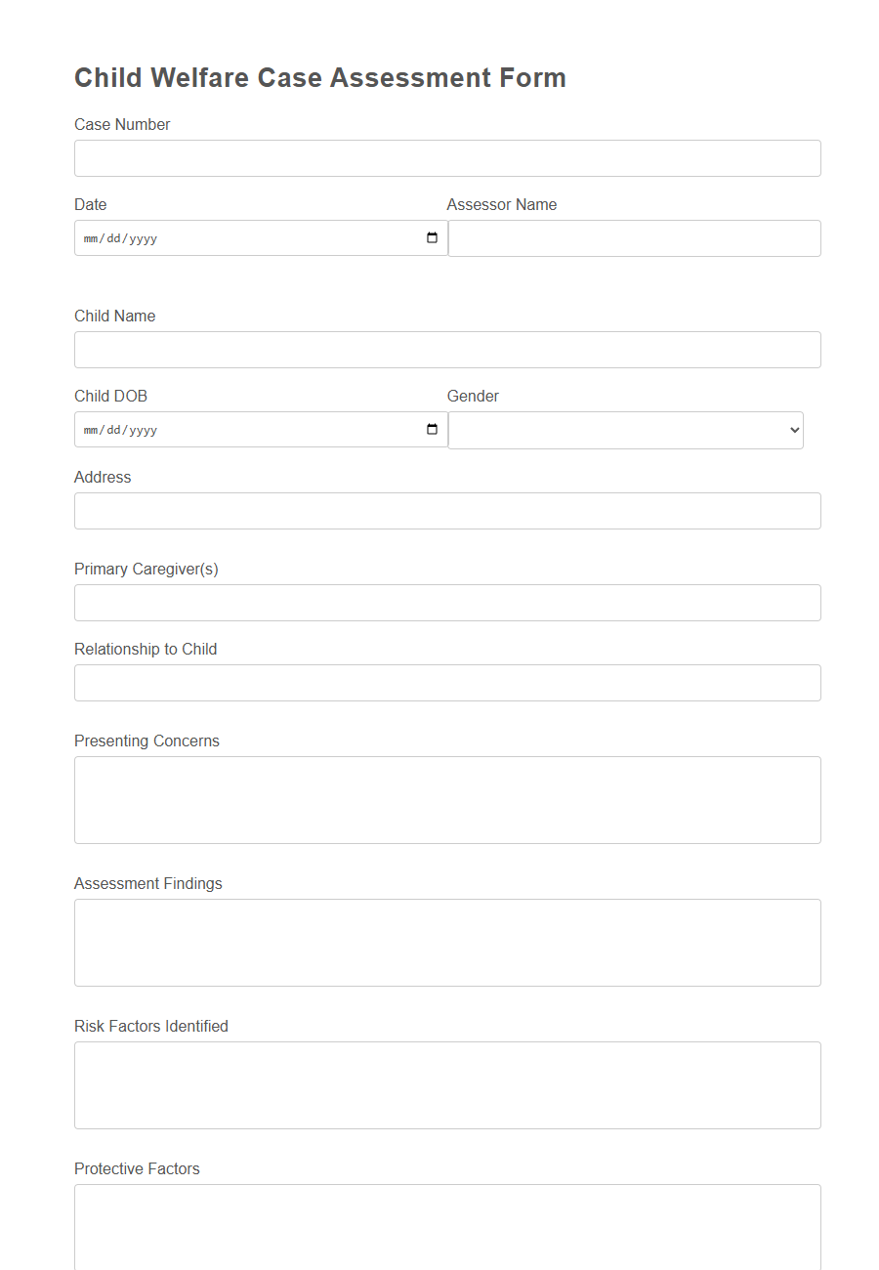Select the Child Name text box
Screen dimensions: 879x1270
447,349
